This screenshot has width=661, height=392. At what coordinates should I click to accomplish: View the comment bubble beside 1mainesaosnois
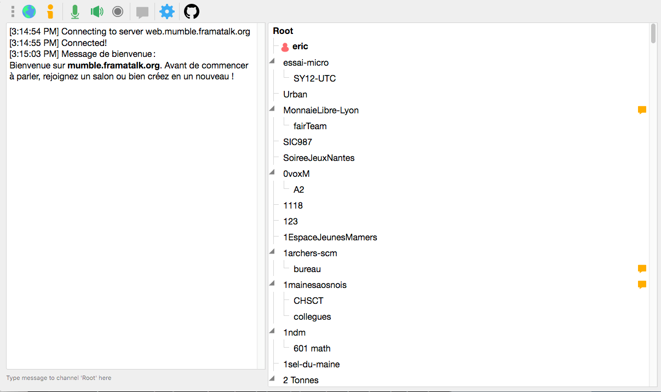pos(641,284)
